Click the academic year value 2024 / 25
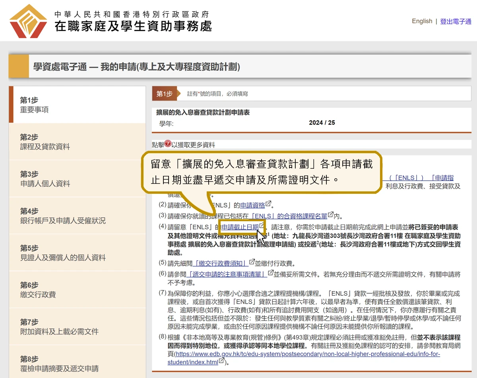Image resolution: width=477 pixels, height=378 pixels. tap(322, 123)
